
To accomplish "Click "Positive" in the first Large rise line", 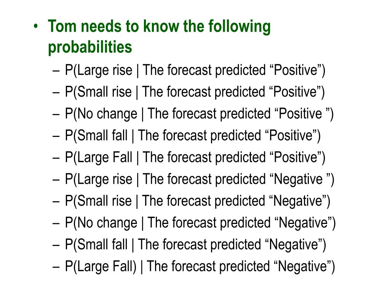I will click(x=296, y=70).
